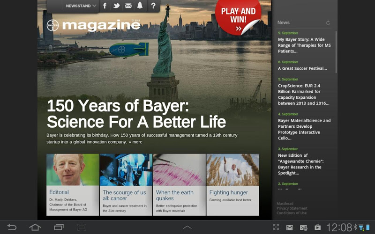This screenshot has width=375, height=234.
Task: Open the store bag notification icon
Action: click(318, 227)
